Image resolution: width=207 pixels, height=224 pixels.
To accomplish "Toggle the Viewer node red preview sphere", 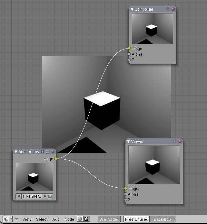I will pyautogui.click(x=180, y=141).
